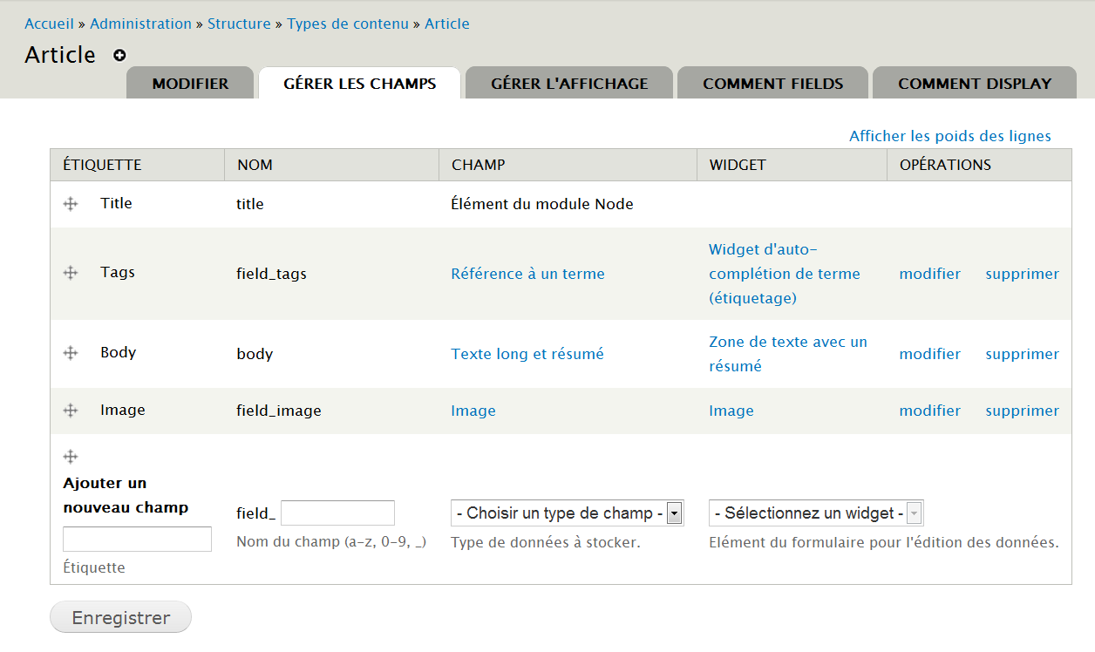This screenshot has width=1095, height=652.
Task: Click the drag handle for Title row
Action: [x=71, y=204]
